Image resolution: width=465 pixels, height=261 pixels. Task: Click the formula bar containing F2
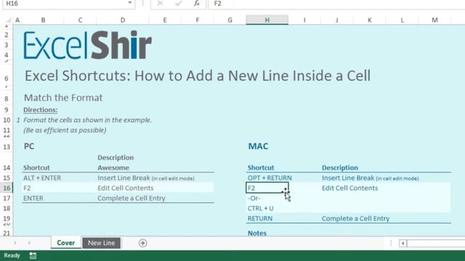(x=336, y=4)
